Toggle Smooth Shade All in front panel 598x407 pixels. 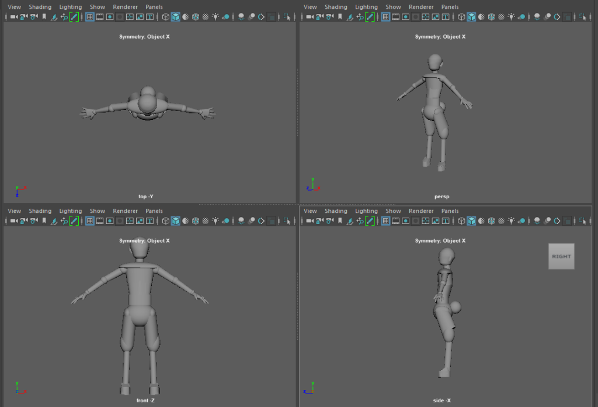[176, 221]
